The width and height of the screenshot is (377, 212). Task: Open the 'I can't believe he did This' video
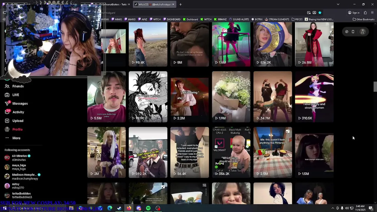pos(148,152)
